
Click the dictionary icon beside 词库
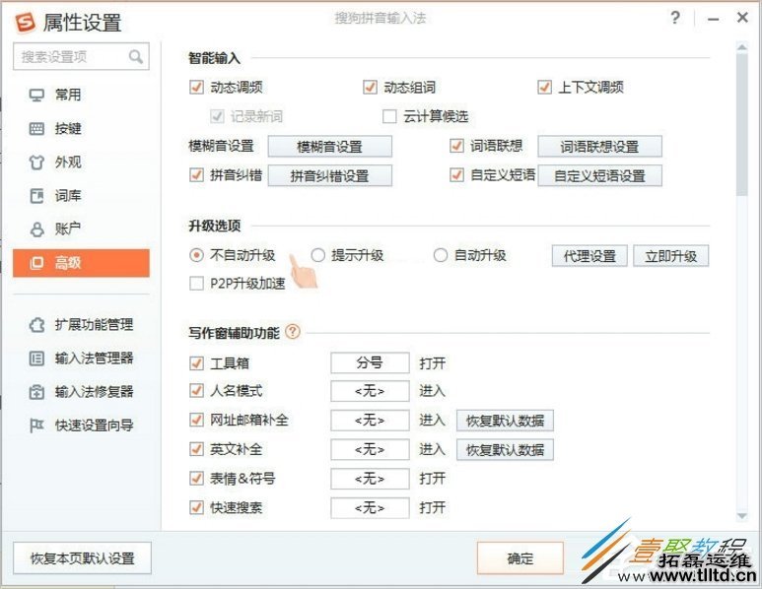coord(36,196)
